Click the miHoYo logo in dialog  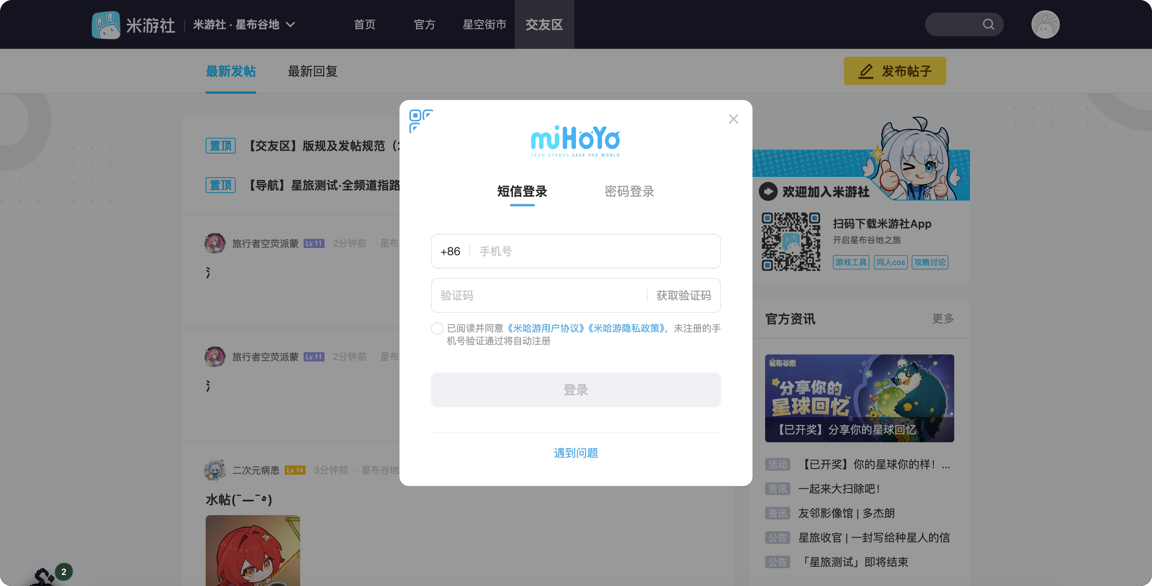tap(575, 141)
